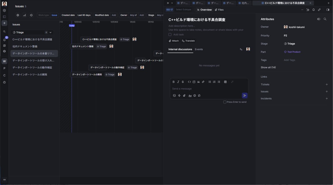Click the Translate button under description

(188, 41)
